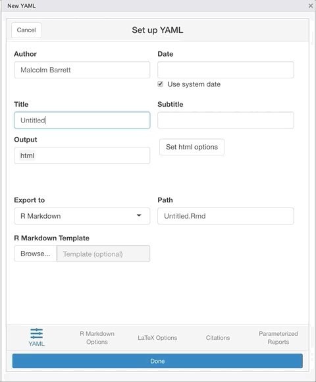Click the blue Done button
Screen dimensions: 316x382
pyautogui.click(x=157, y=361)
